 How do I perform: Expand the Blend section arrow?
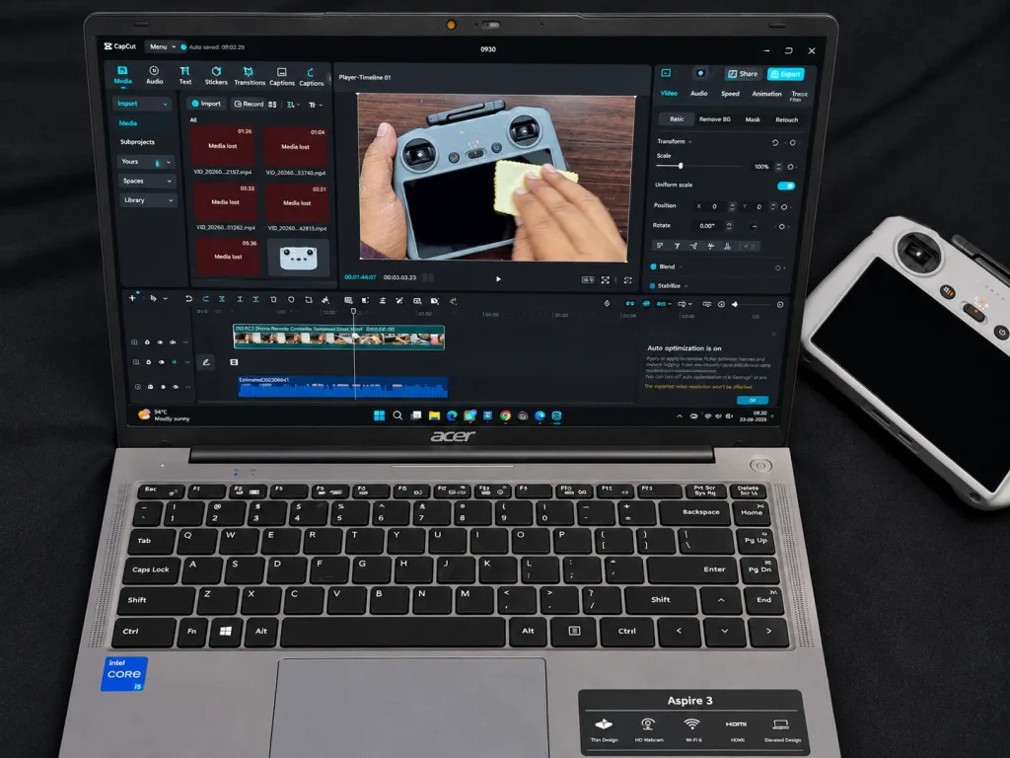pyautogui.click(x=681, y=266)
